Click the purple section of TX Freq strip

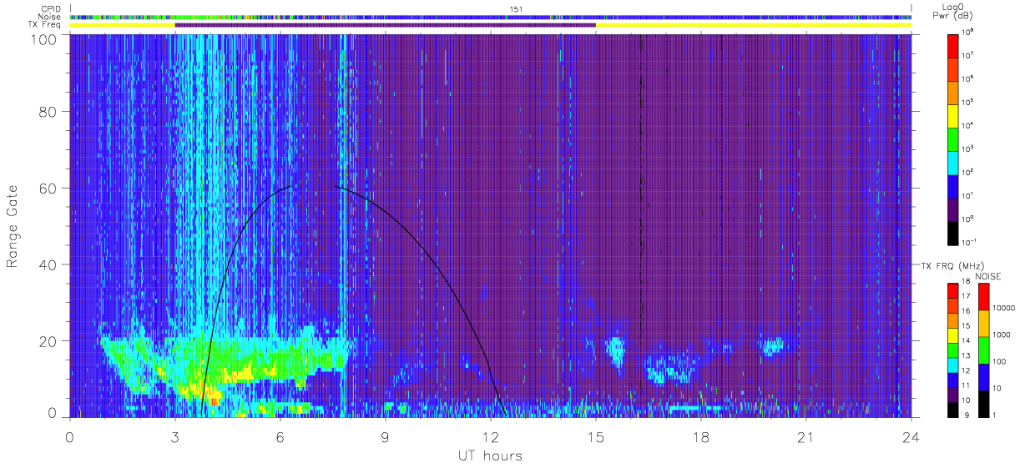click(x=386, y=25)
